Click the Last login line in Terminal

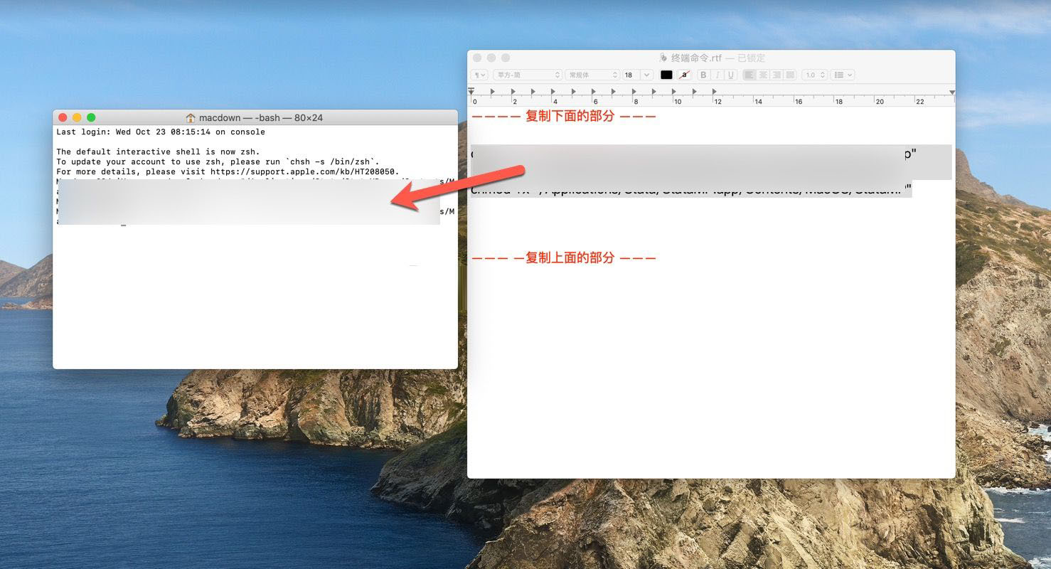(x=161, y=132)
